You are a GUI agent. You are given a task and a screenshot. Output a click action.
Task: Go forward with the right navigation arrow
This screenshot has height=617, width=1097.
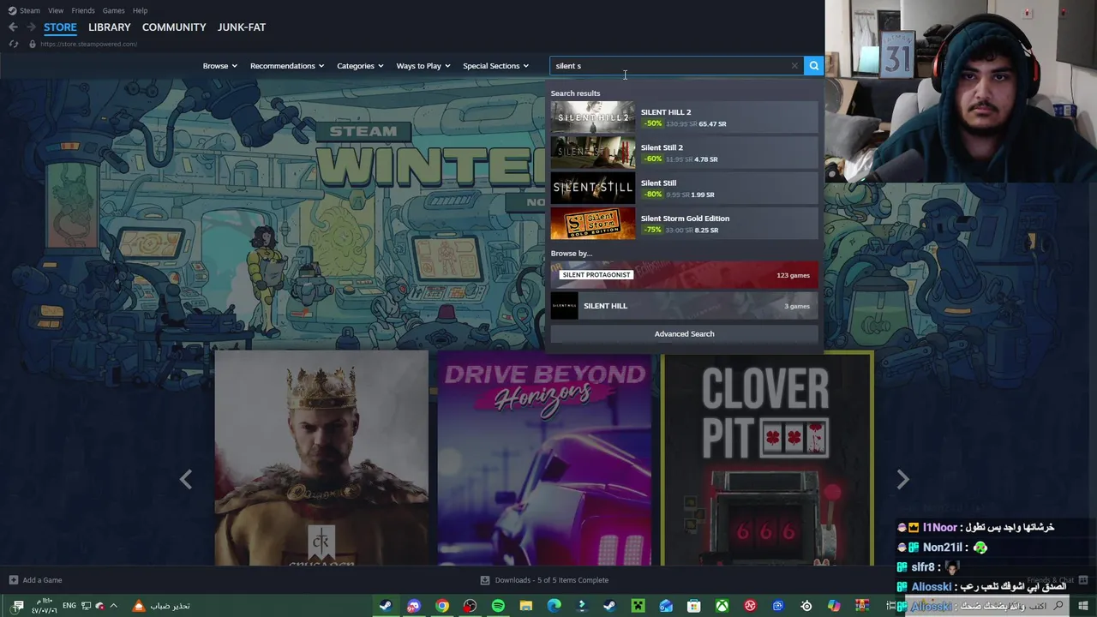[x=31, y=27]
